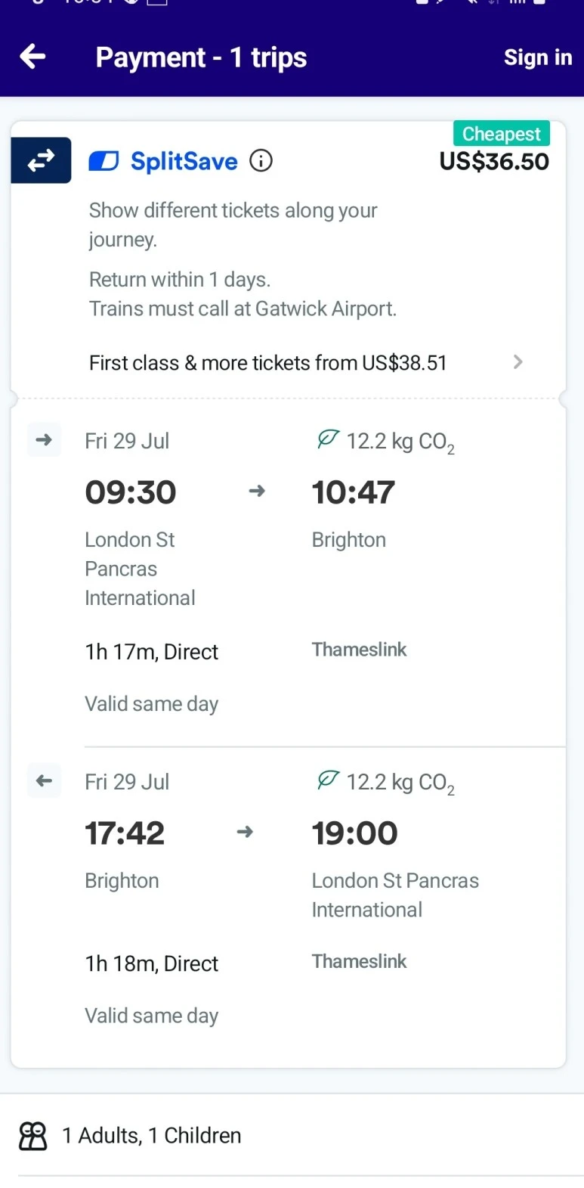
Task: Tap return journey CO2 leaf icon
Action: coord(328,780)
